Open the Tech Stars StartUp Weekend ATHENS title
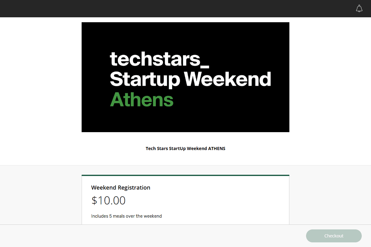The image size is (371, 247). click(x=185, y=148)
